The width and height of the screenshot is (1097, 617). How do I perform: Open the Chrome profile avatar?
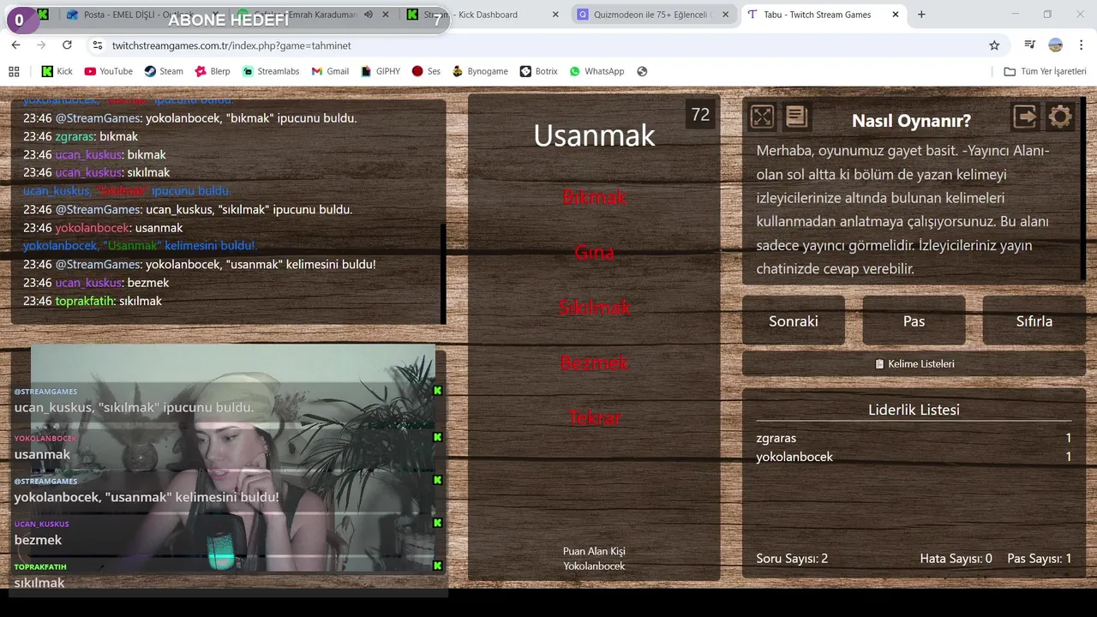click(1056, 45)
